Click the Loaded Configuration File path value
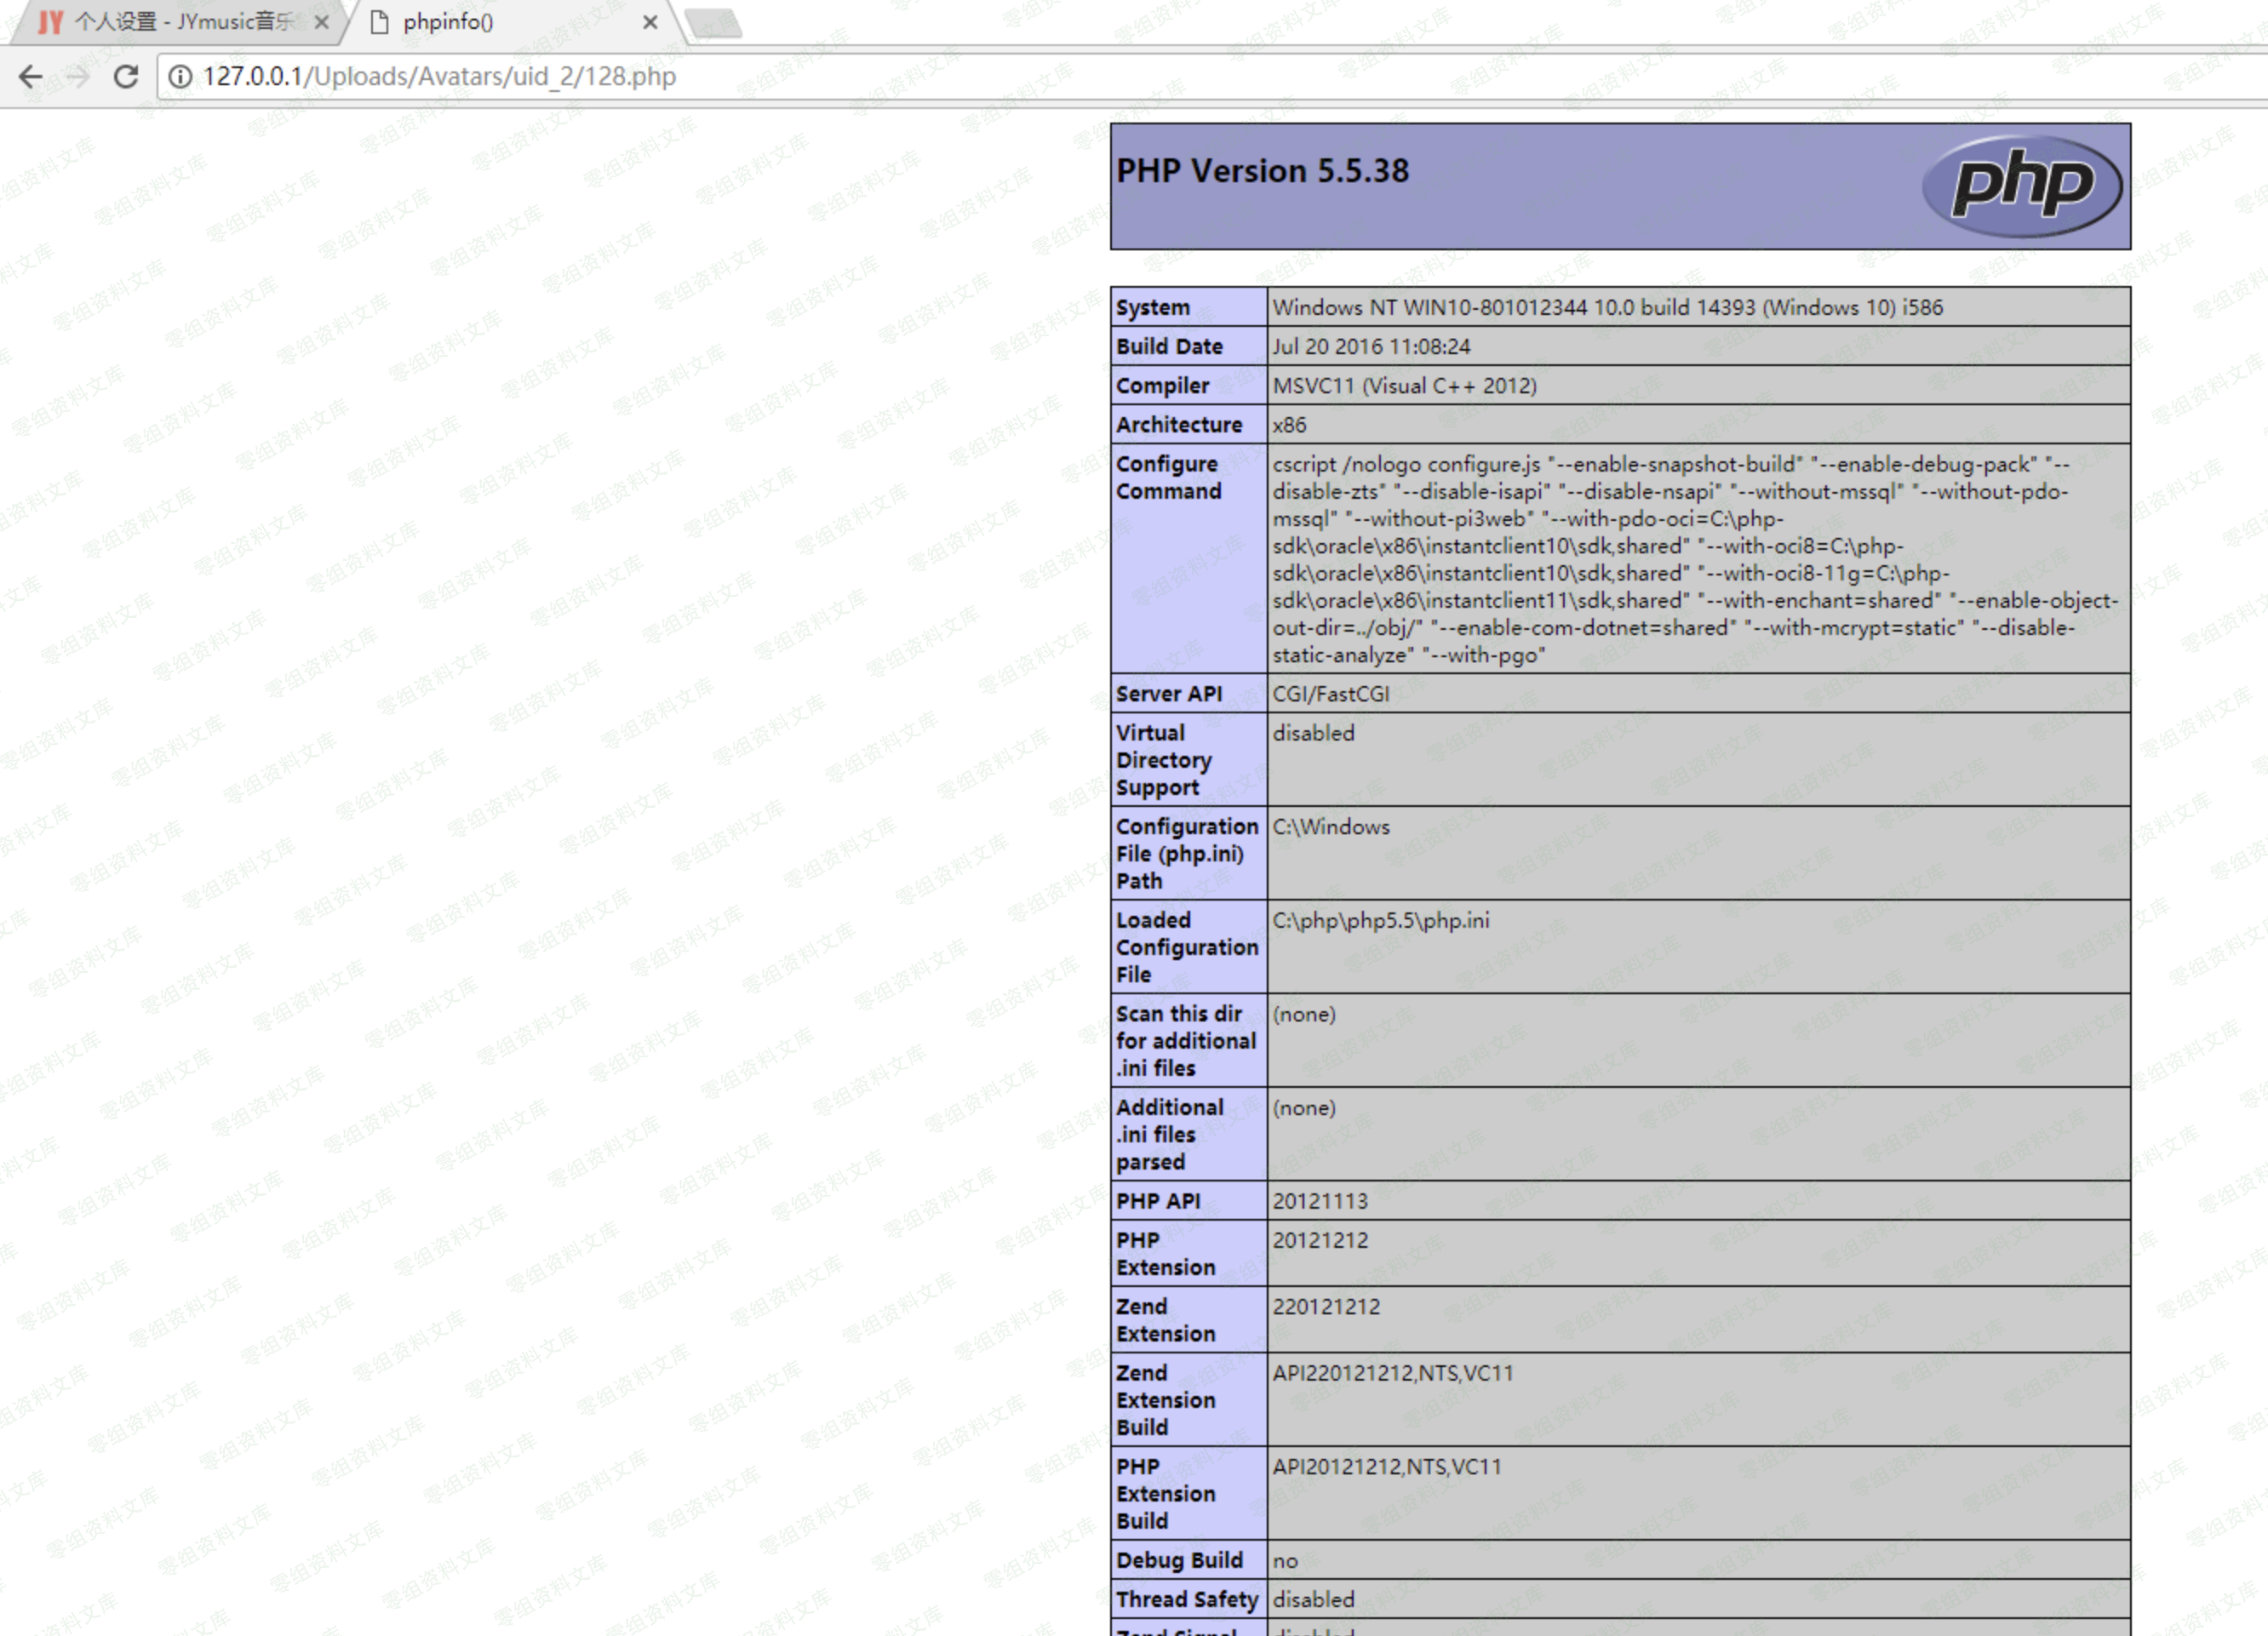The width and height of the screenshot is (2268, 1636). tap(1380, 920)
